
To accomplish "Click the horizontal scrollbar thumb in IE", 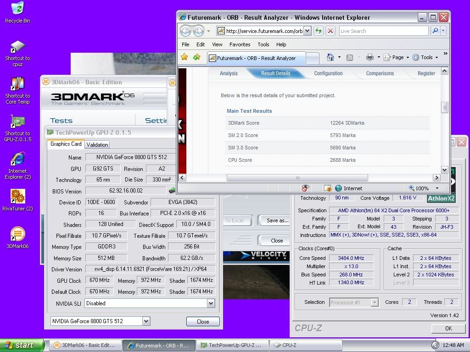I will [x=297, y=178].
